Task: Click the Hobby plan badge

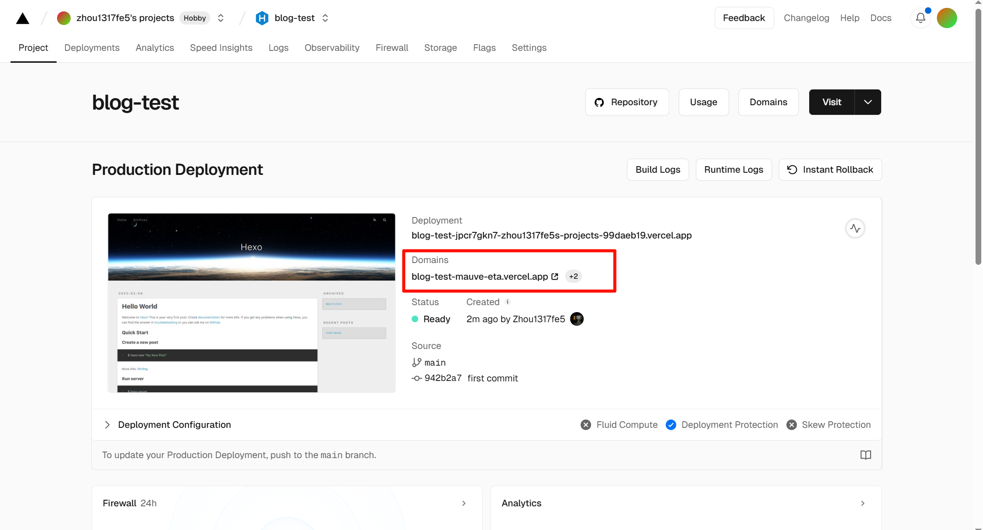Action: tap(195, 18)
